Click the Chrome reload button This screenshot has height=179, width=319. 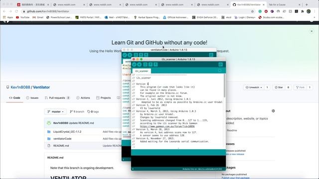tap(16, 11)
